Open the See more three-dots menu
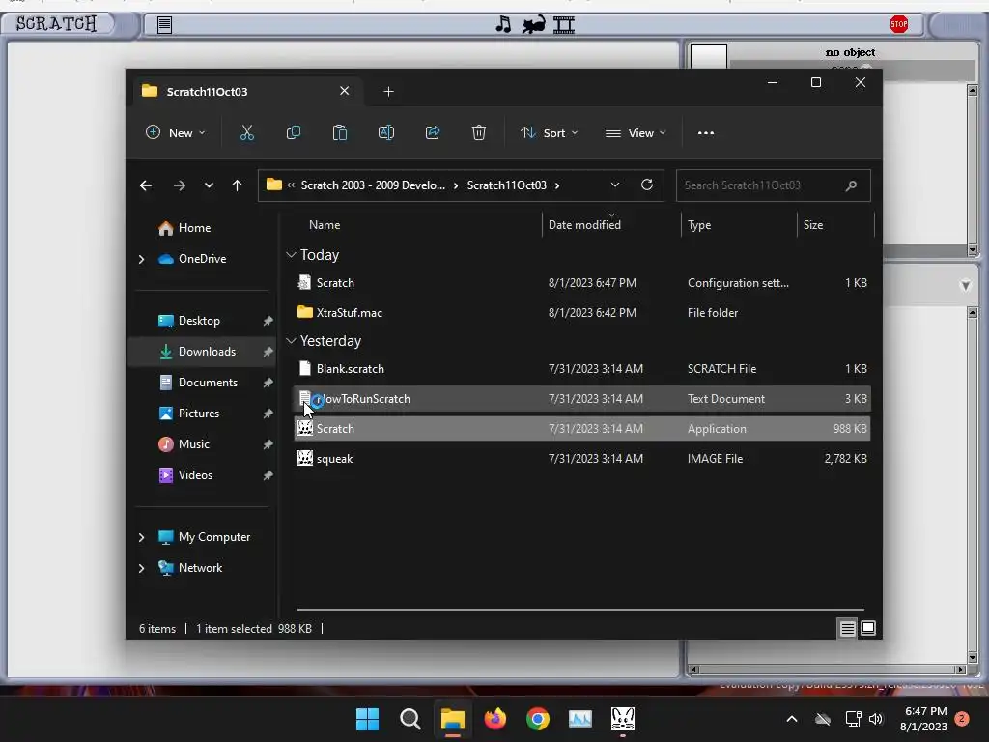 tap(706, 133)
